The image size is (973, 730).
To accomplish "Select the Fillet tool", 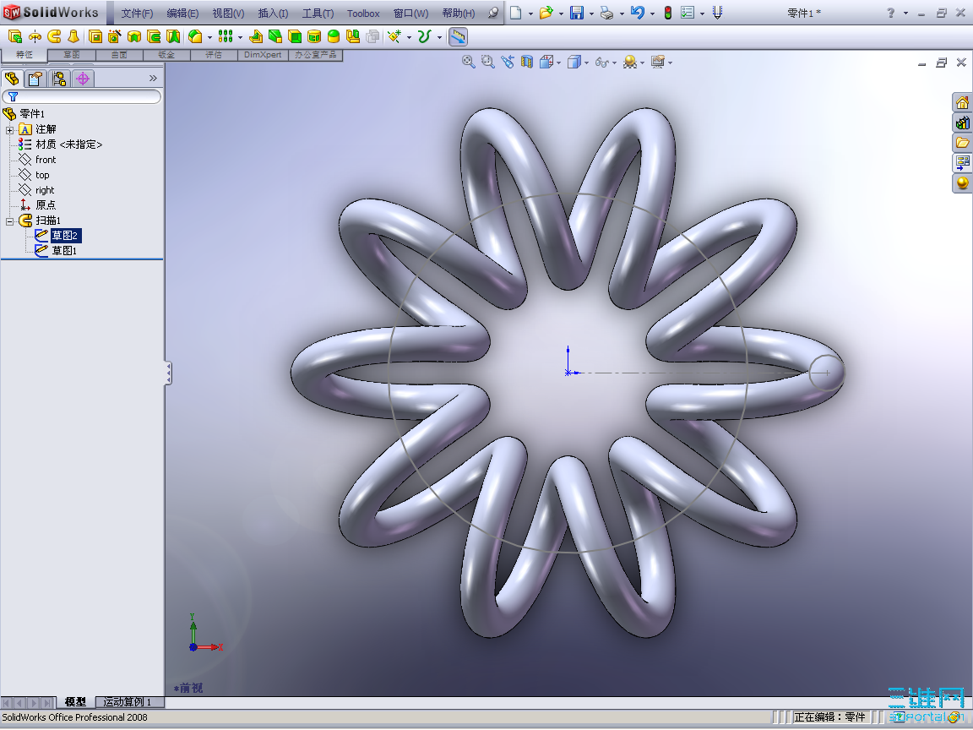I will coord(195,36).
